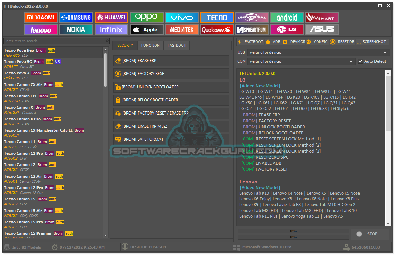Click the search magnifier icon
Viewport: 395px width, 255px height.
click(x=107, y=41)
